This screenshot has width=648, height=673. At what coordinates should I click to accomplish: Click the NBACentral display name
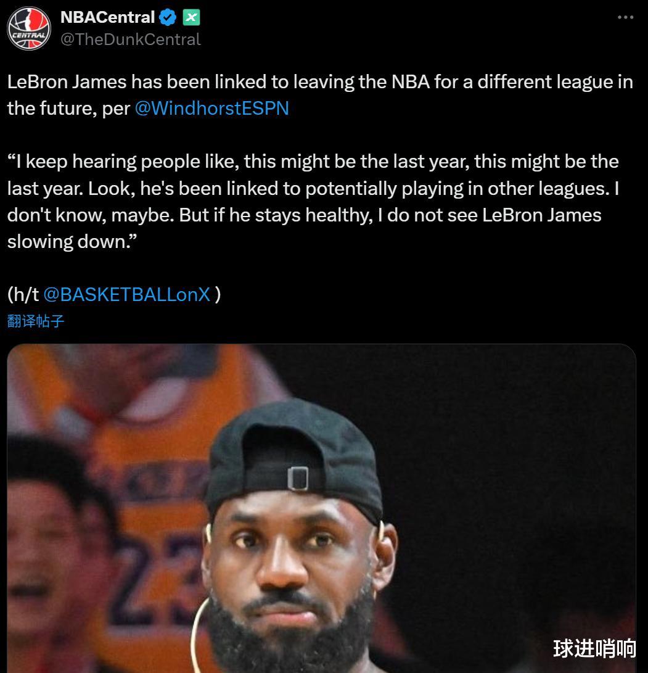tap(108, 17)
